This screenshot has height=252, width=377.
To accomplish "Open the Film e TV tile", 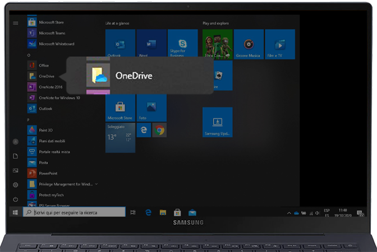I will pos(280,44).
